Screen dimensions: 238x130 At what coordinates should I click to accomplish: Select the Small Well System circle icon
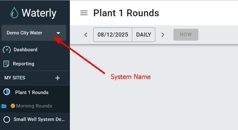tap(7, 120)
